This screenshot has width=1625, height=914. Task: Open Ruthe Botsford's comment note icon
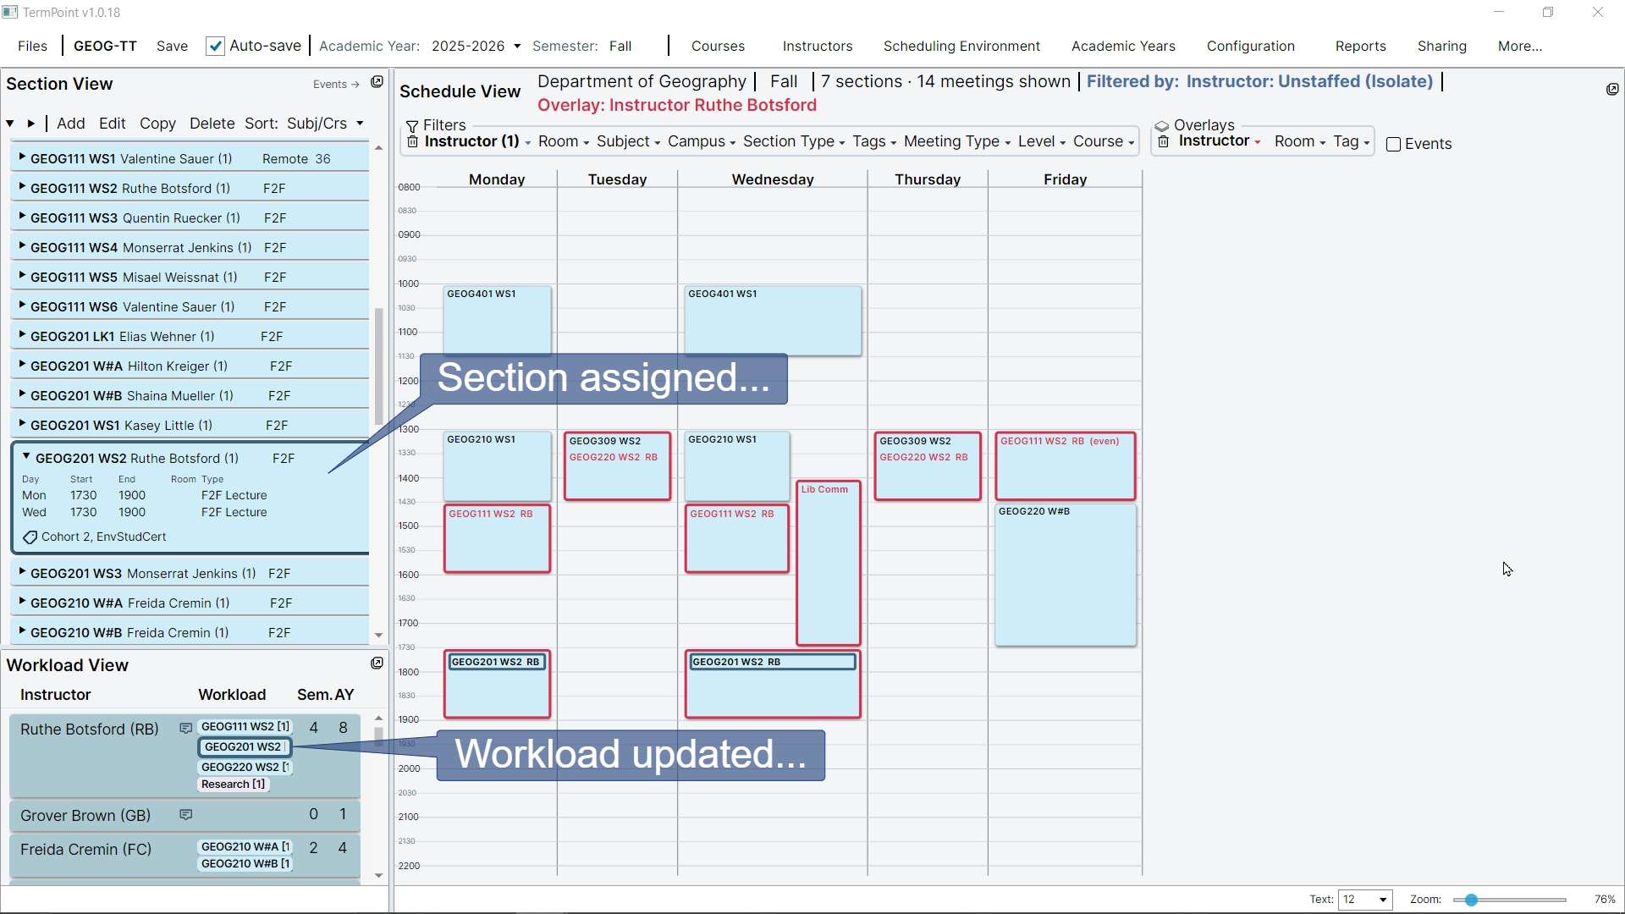tap(186, 729)
